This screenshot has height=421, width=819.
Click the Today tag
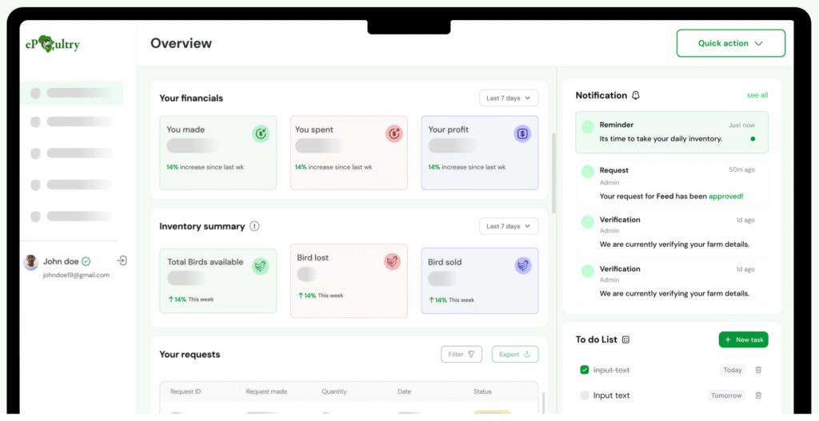coord(733,370)
